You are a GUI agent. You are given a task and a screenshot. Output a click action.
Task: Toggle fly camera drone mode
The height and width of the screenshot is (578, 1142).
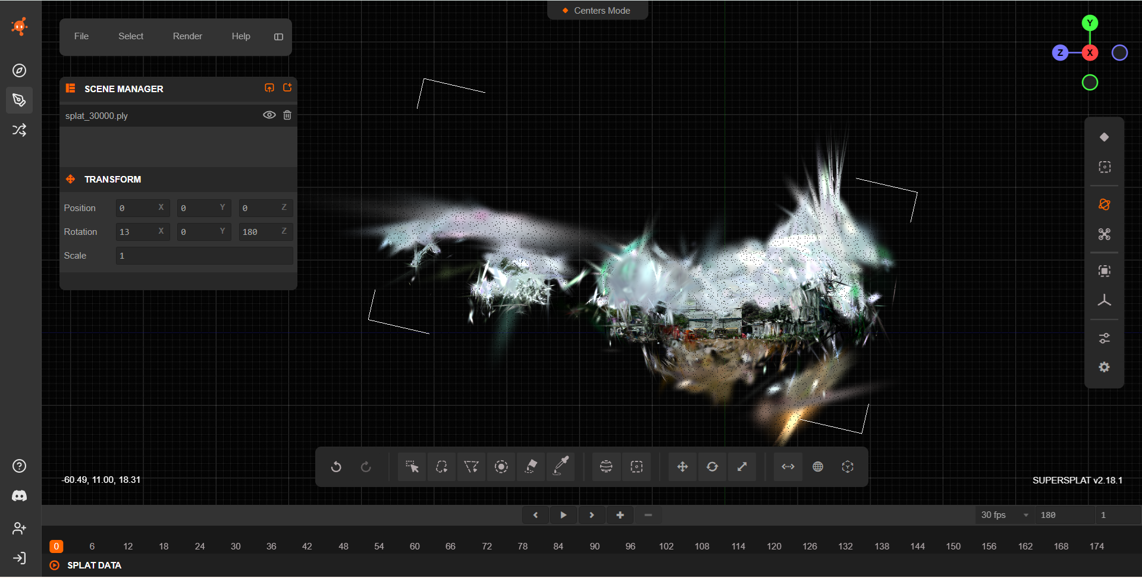point(1105,234)
